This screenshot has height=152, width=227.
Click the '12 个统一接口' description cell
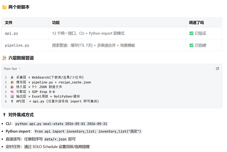tap(117, 33)
